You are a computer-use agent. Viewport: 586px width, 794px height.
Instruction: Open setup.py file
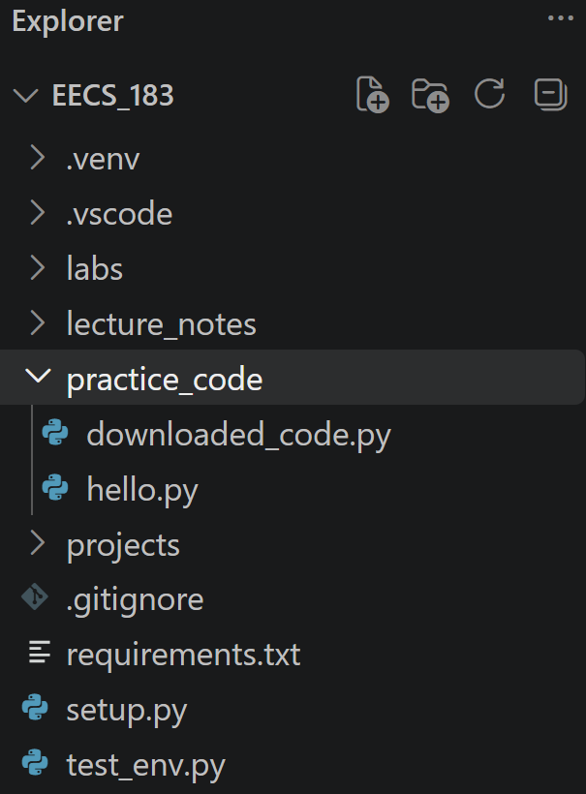tap(127, 711)
